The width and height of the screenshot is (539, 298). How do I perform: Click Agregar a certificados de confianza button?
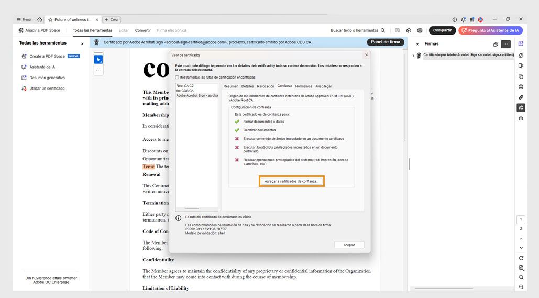(x=291, y=181)
